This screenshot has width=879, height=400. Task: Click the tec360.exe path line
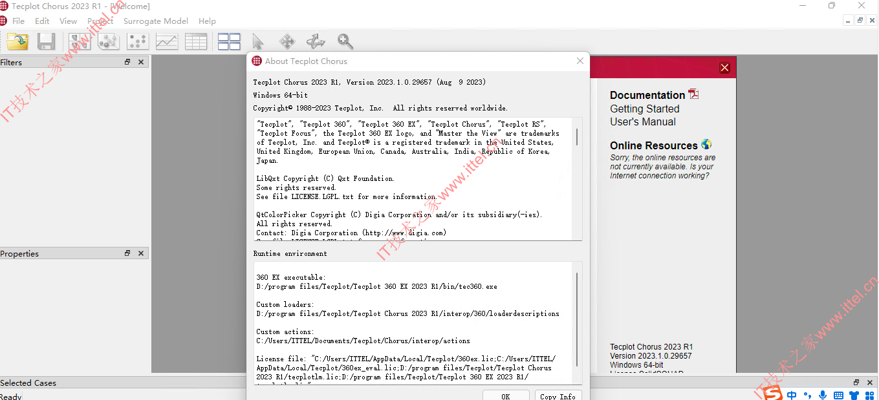pos(376,286)
